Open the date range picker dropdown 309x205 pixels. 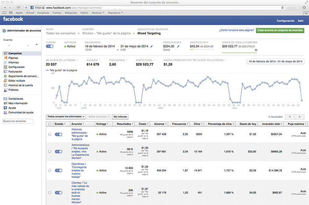[275, 61]
